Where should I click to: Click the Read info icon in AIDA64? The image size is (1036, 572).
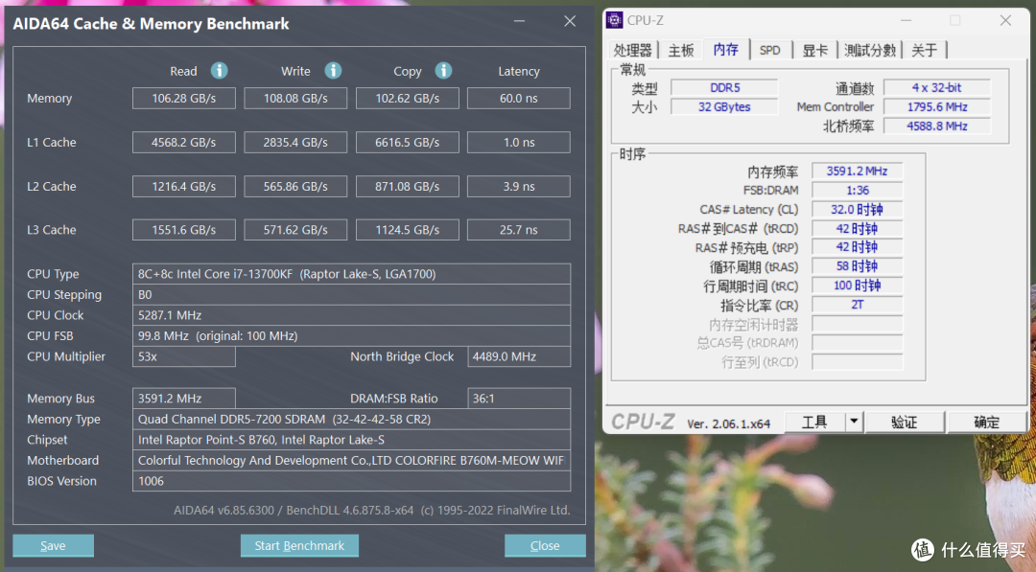pos(220,71)
